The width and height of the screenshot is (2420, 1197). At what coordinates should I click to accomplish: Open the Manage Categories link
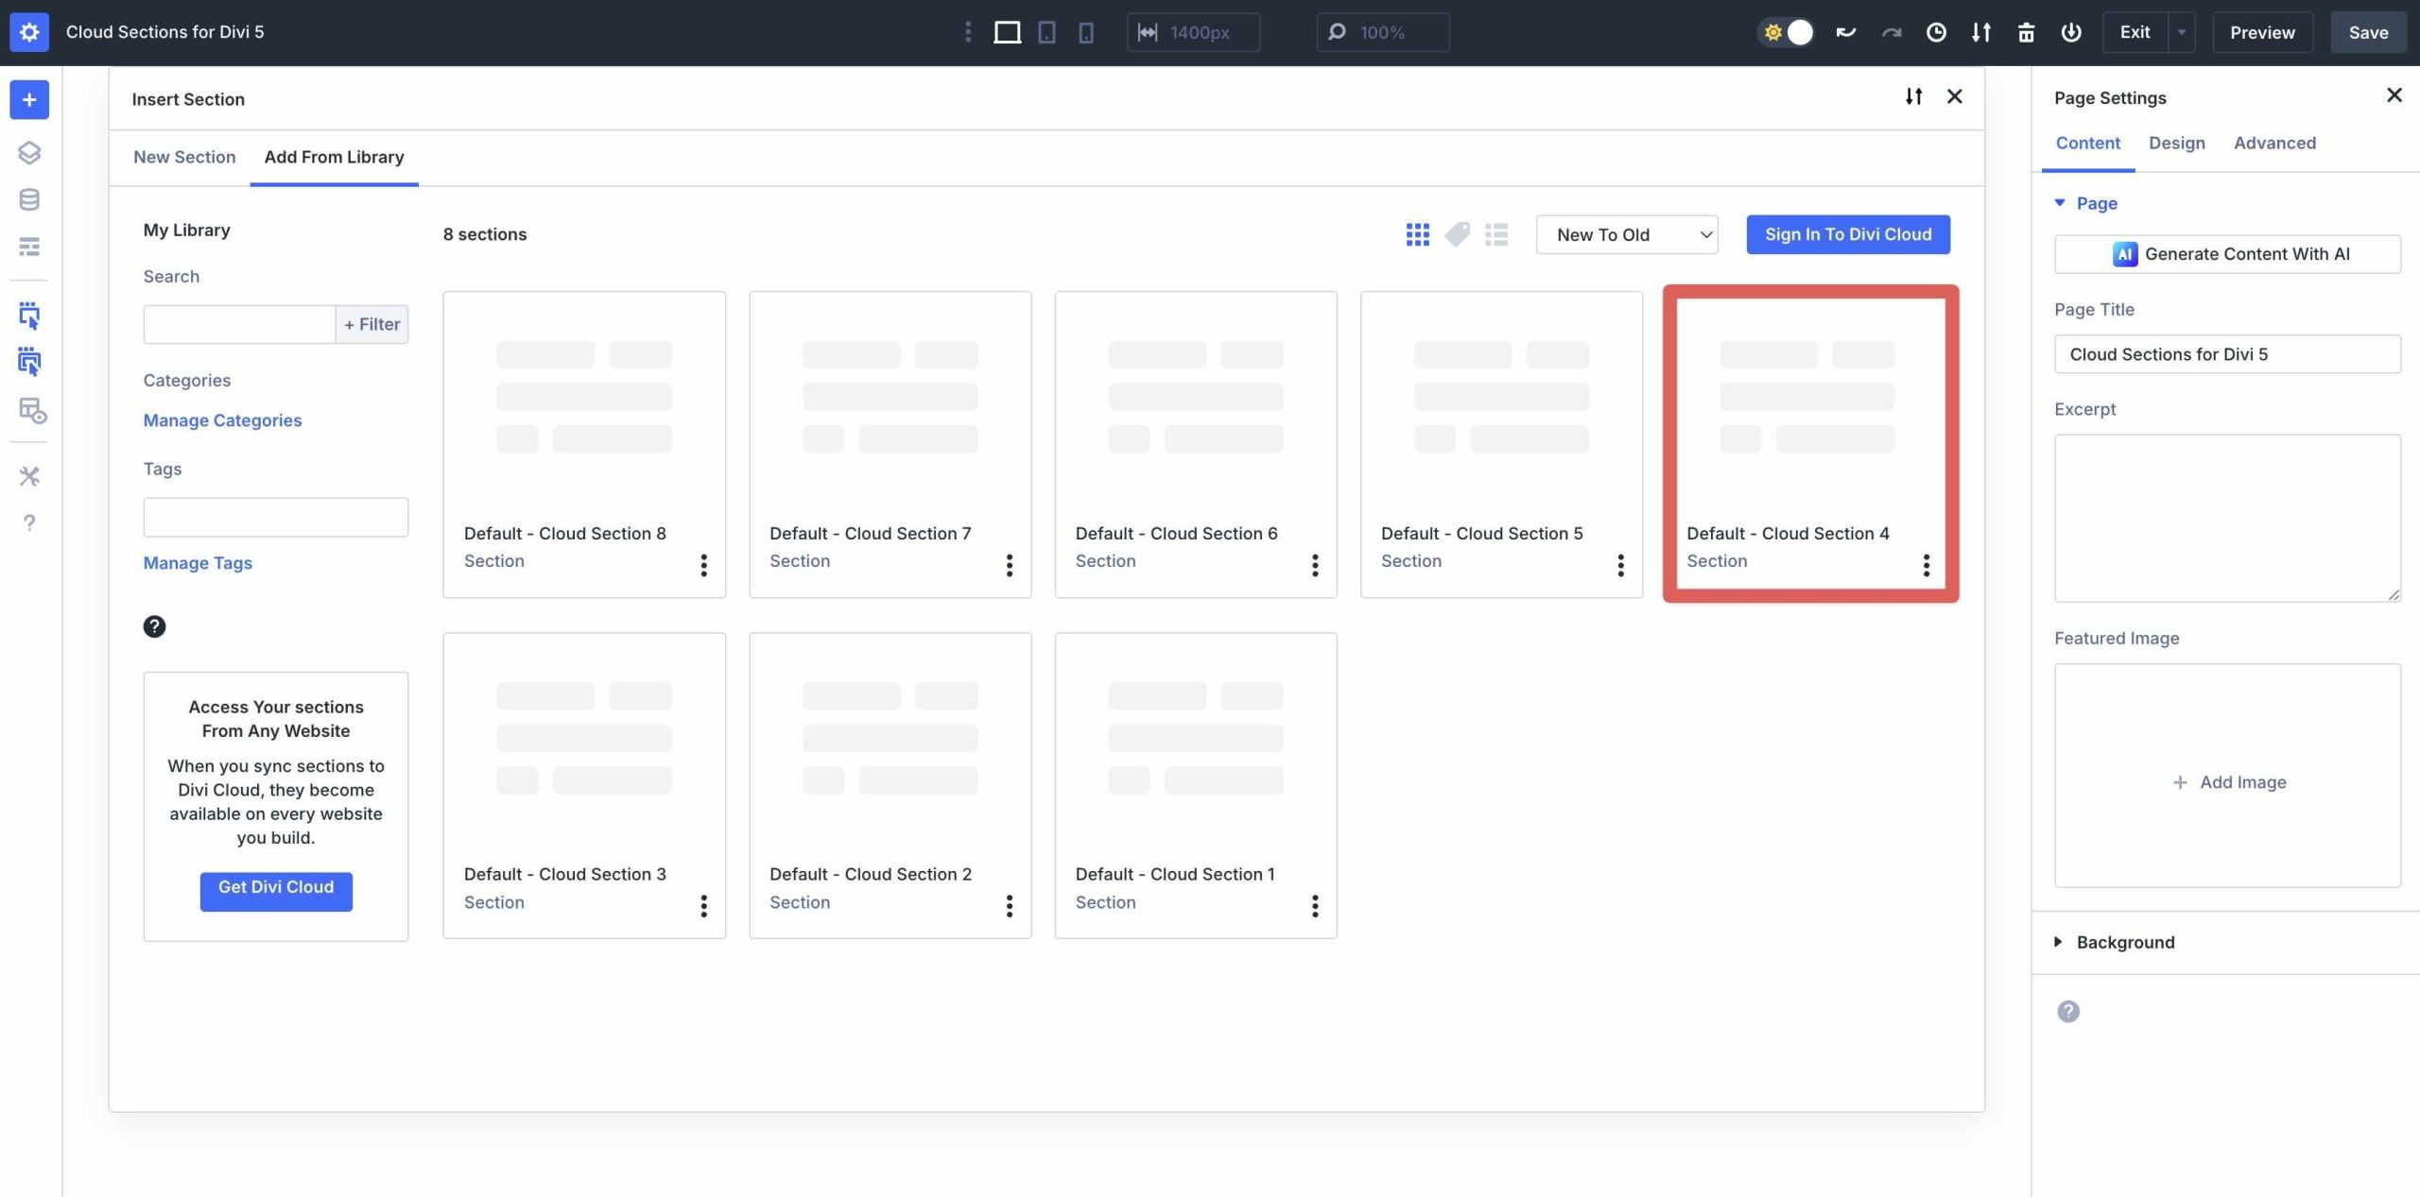coord(222,420)
